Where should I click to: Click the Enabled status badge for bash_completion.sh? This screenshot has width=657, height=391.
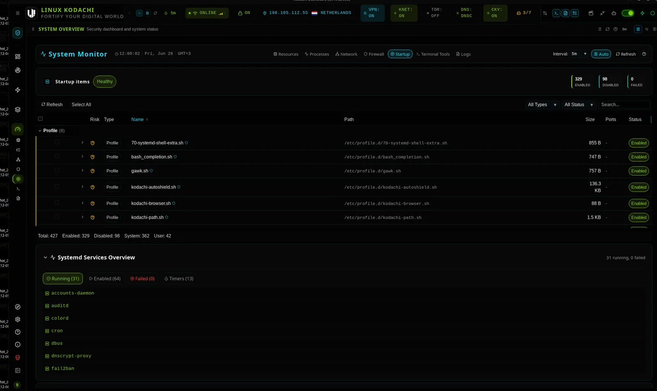tap(639, 157)
